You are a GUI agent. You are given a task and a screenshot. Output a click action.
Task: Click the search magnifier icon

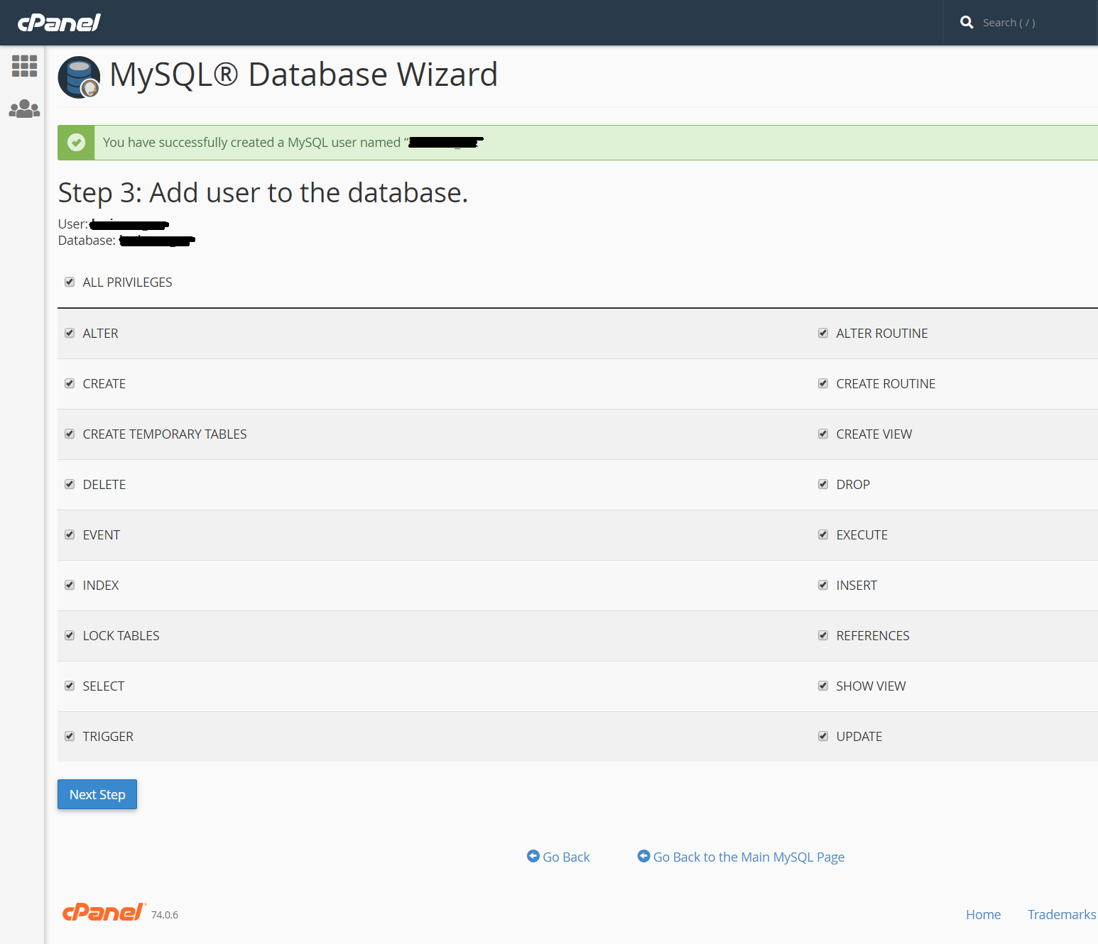(966, 23)
